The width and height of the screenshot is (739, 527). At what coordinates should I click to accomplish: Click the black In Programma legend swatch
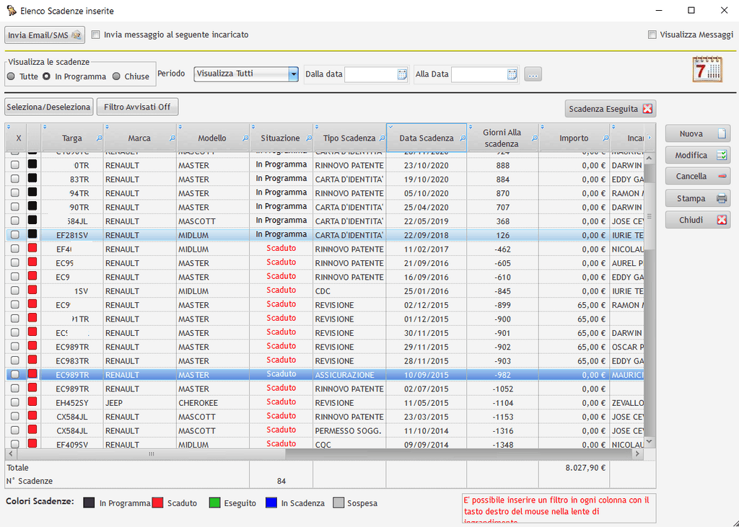click(x=89, y=502)
